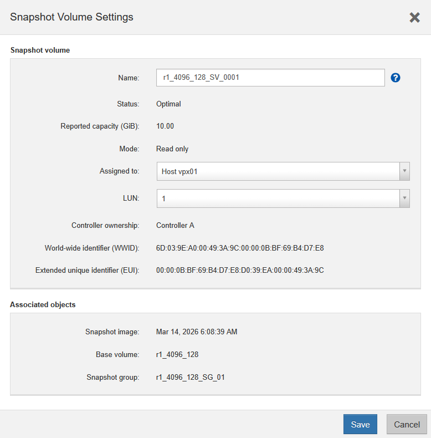Click the blue help icon beside Name
The height and width of the screenshot is (438, 431).
pos(396,78)
